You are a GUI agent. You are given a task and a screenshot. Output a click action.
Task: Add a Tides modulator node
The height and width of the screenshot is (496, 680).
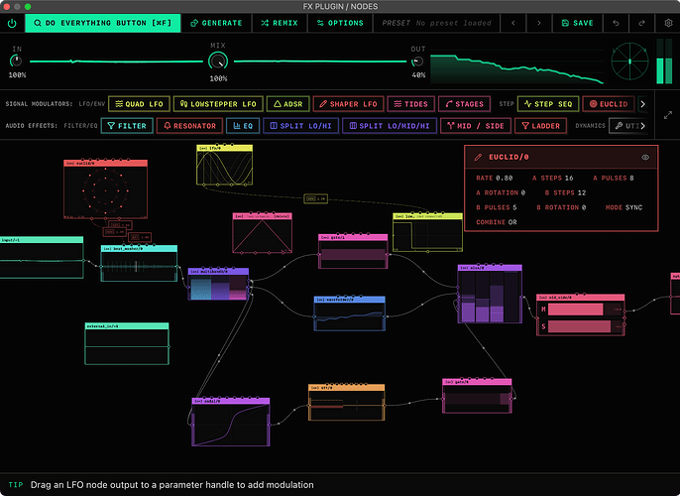410,104
